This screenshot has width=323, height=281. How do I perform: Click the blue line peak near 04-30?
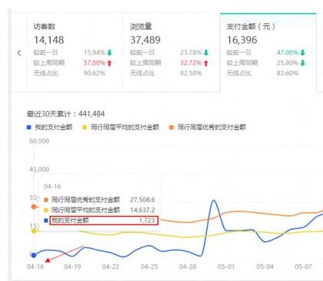pyautogui.click(x=214, y=201)
